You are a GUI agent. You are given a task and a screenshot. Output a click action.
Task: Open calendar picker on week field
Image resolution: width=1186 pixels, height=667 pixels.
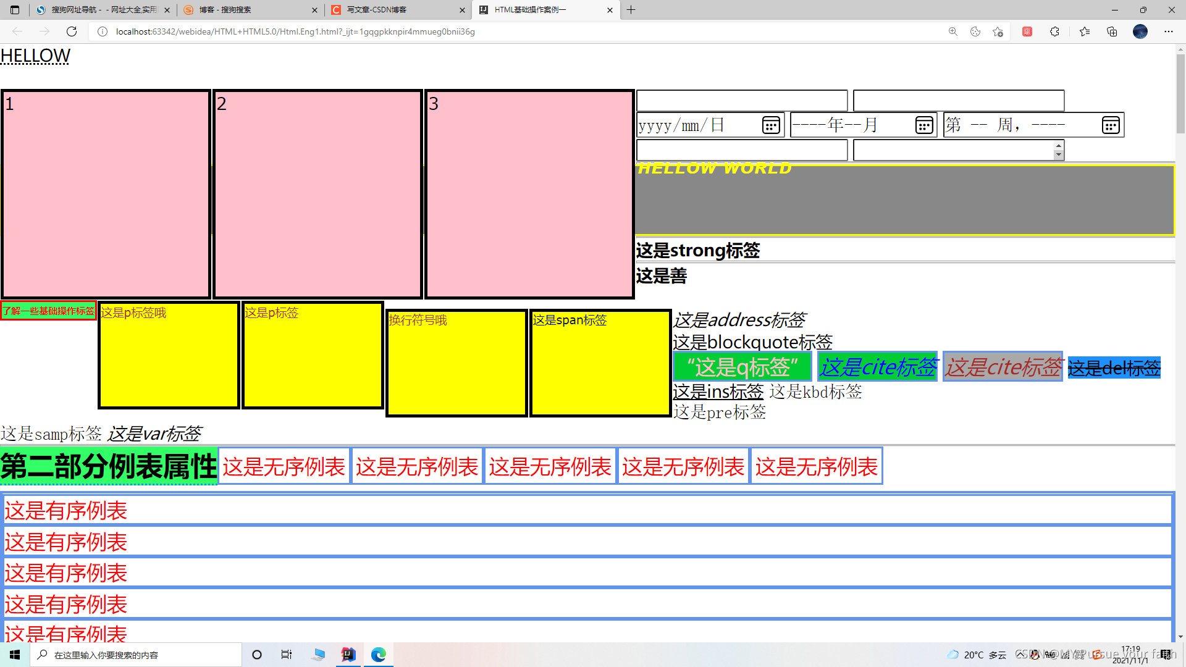tap(1110, 126)
